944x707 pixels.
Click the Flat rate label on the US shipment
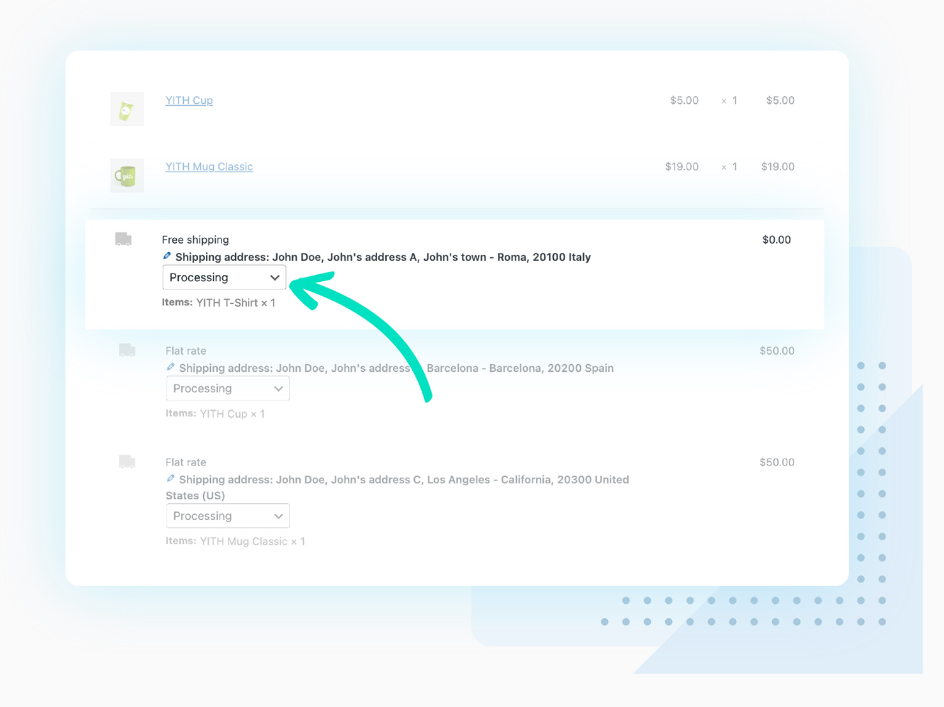[186, 462]
